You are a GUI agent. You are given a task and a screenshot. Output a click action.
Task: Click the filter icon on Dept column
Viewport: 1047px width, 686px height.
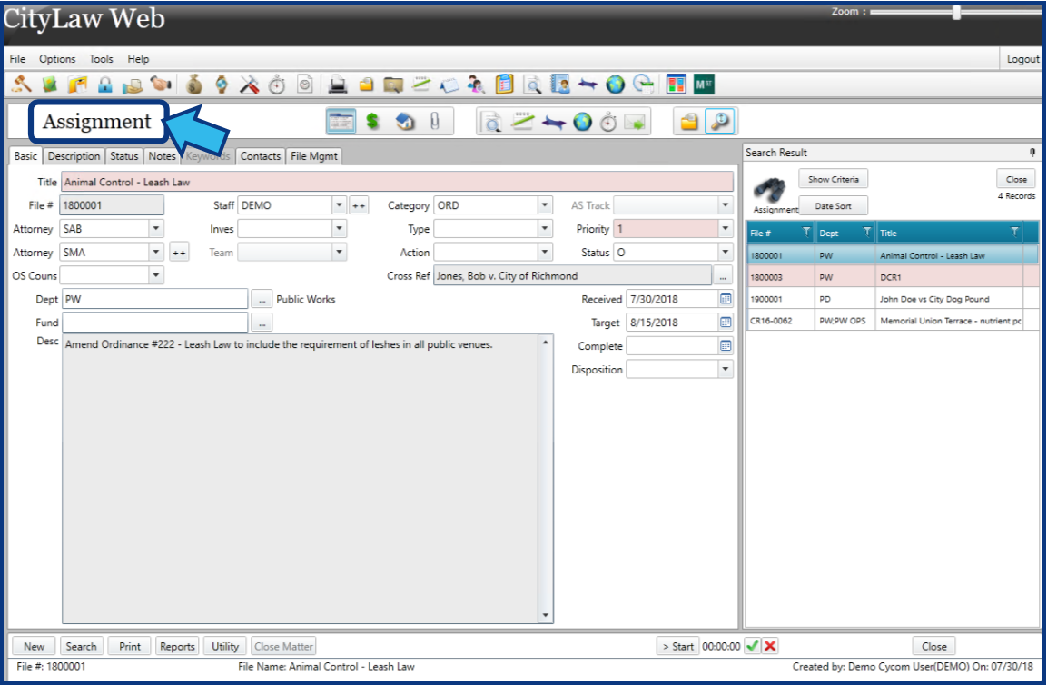tap(866, 234)
